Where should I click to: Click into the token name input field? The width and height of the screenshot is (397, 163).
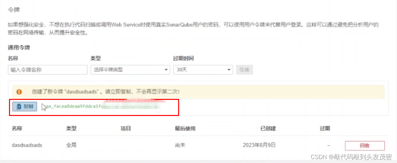tap(48, 70)
